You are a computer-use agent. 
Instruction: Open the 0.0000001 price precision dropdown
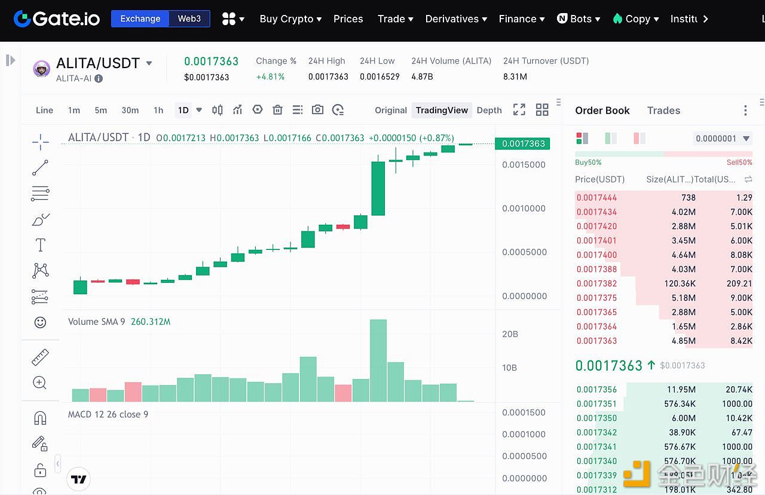coord(723,139)
